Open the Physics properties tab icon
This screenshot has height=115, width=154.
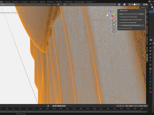[150, 79]
